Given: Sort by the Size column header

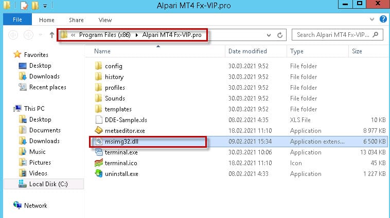Looking at the screenshot, I should pyautogui.click(x=357, y=51).
